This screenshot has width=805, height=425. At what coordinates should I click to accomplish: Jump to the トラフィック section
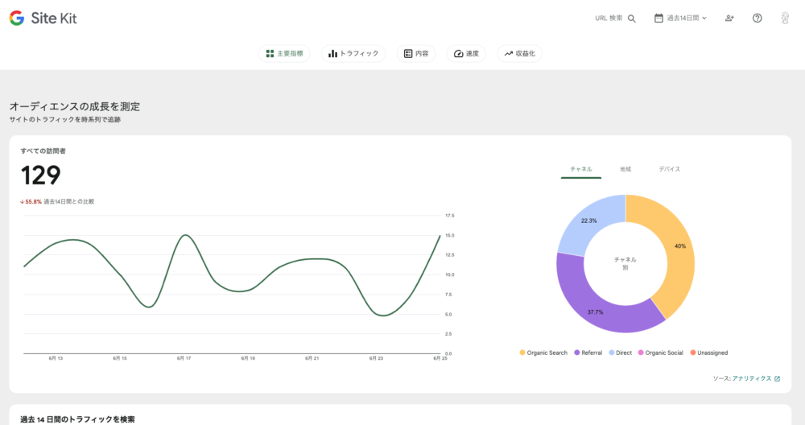(x=353, y=54)
